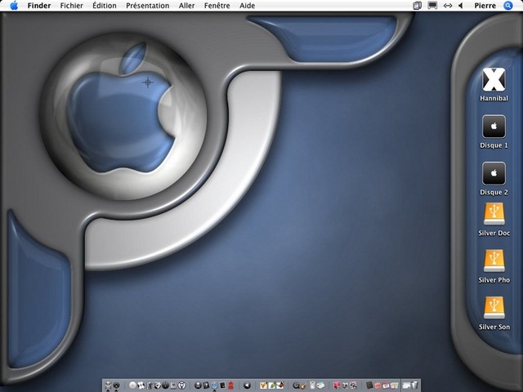Open the Présentation menu

147,6
